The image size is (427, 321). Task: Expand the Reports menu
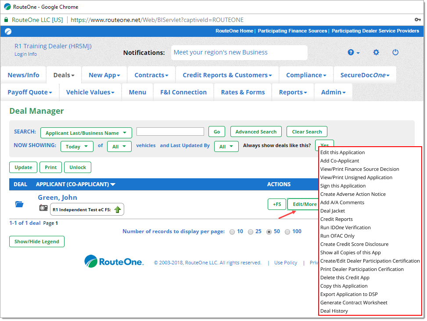click(293, 92)
